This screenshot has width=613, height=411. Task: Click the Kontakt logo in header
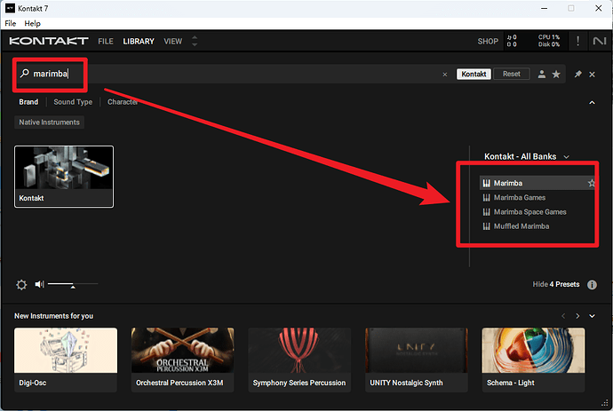49,41
